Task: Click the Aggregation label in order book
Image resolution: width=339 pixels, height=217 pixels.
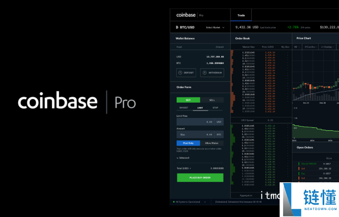Action: [246, 195]
